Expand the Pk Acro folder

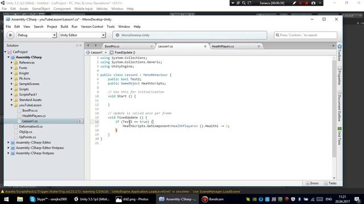[x=11, y=78]
